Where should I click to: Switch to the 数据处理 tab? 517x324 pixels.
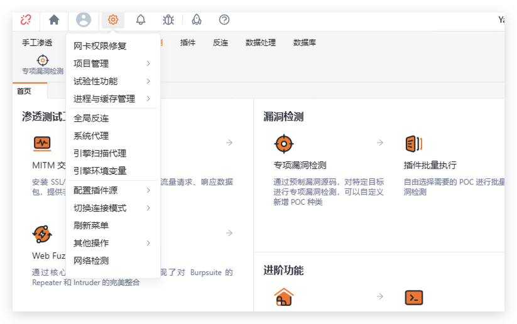coord(260,43)
